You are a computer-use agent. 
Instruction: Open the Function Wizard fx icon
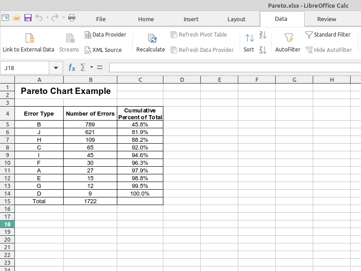(x=72, y=68)
